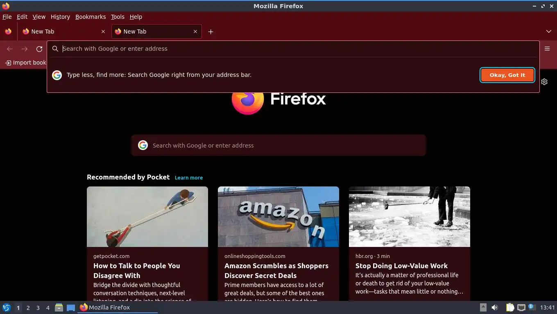
Task: Open 'Amazon Scrambles as Shoppers Discover Secret Deals'
Action: 276,271
